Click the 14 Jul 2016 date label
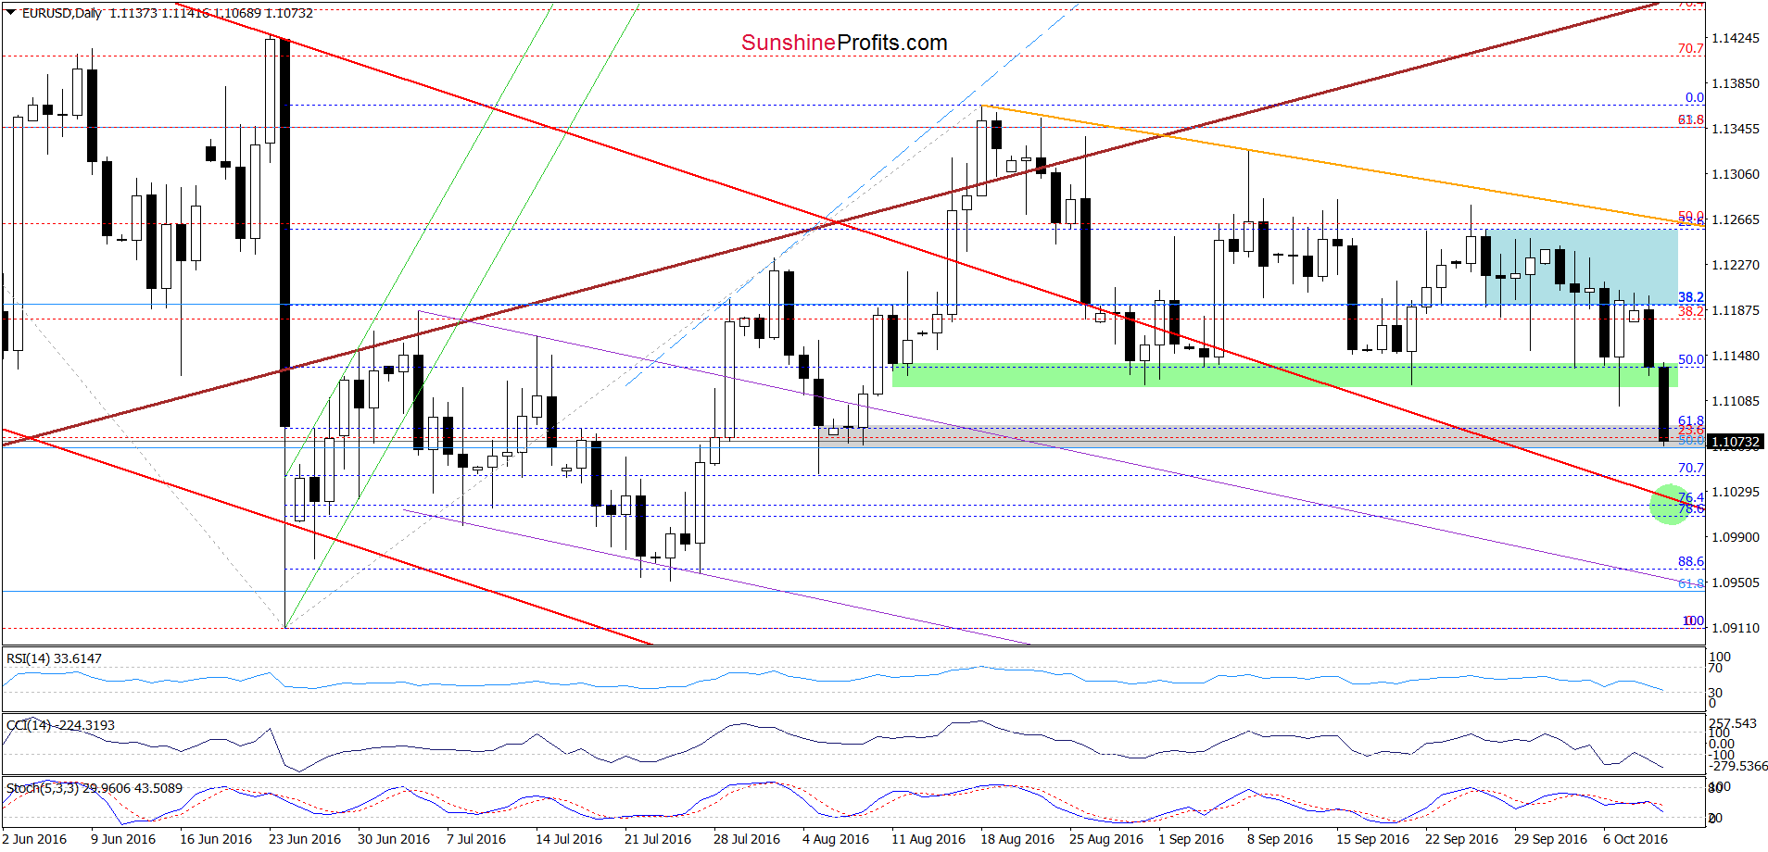The height and width of the screenshot is (852, 1768). (x=569, y=839)
